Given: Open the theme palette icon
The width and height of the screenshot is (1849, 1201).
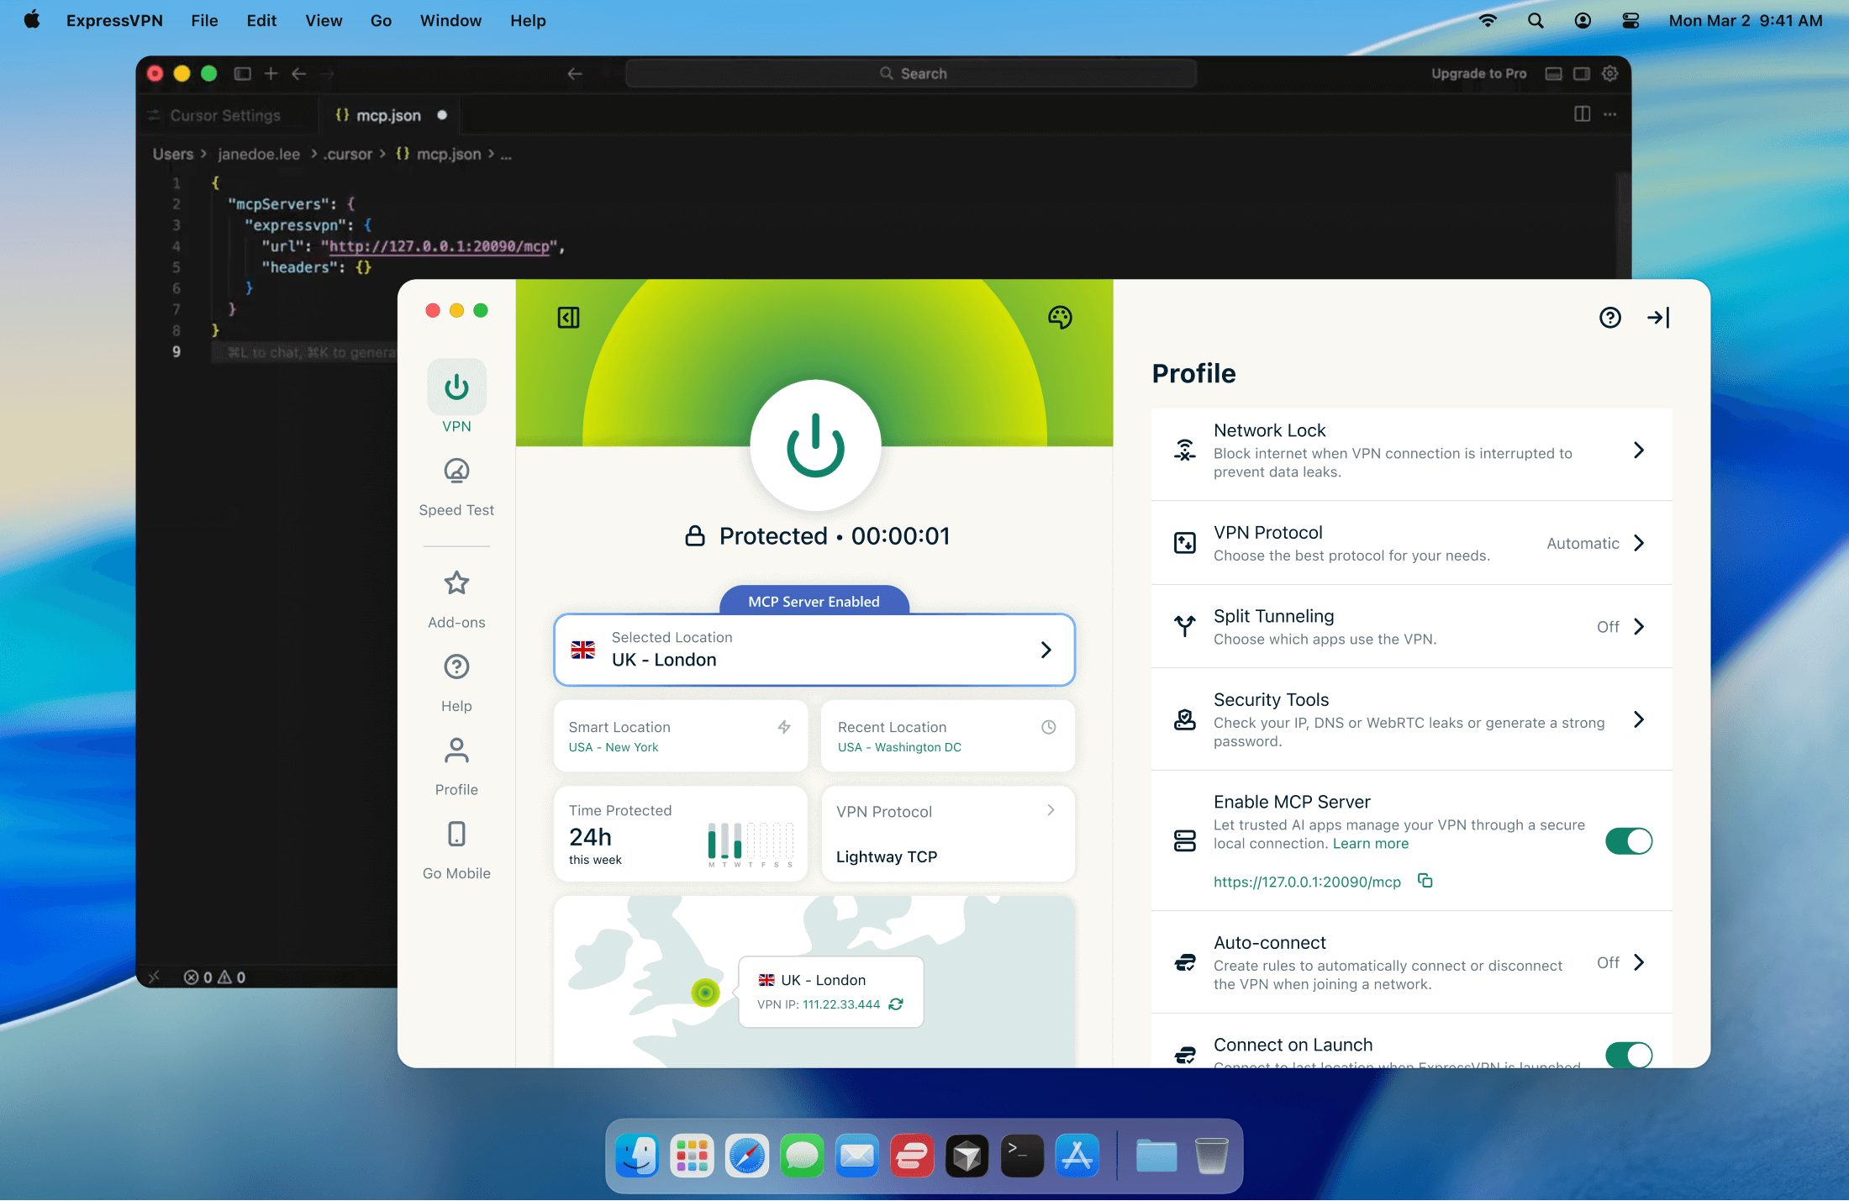Looking at the screenshot, I should [1059, 318].
